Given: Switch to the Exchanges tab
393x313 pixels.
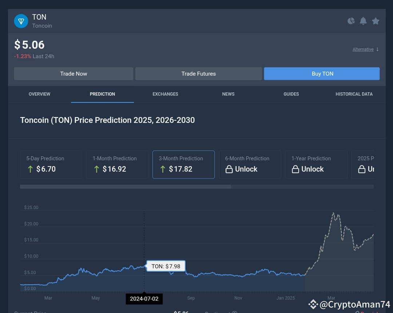Looking at the screenshot, I should click(x=165, y=94).
